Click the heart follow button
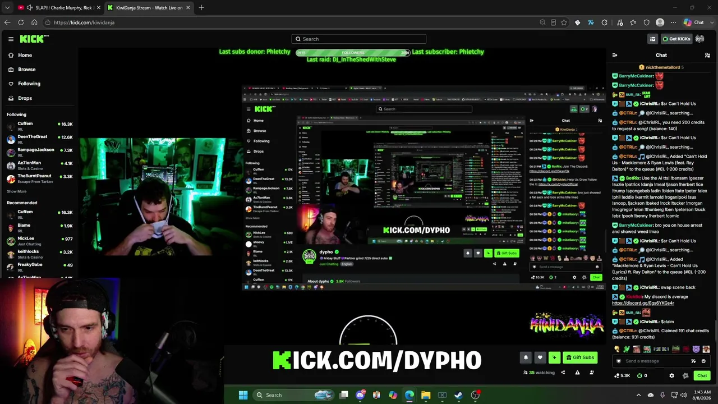This screenshot has width=718, height=404. 540,357
